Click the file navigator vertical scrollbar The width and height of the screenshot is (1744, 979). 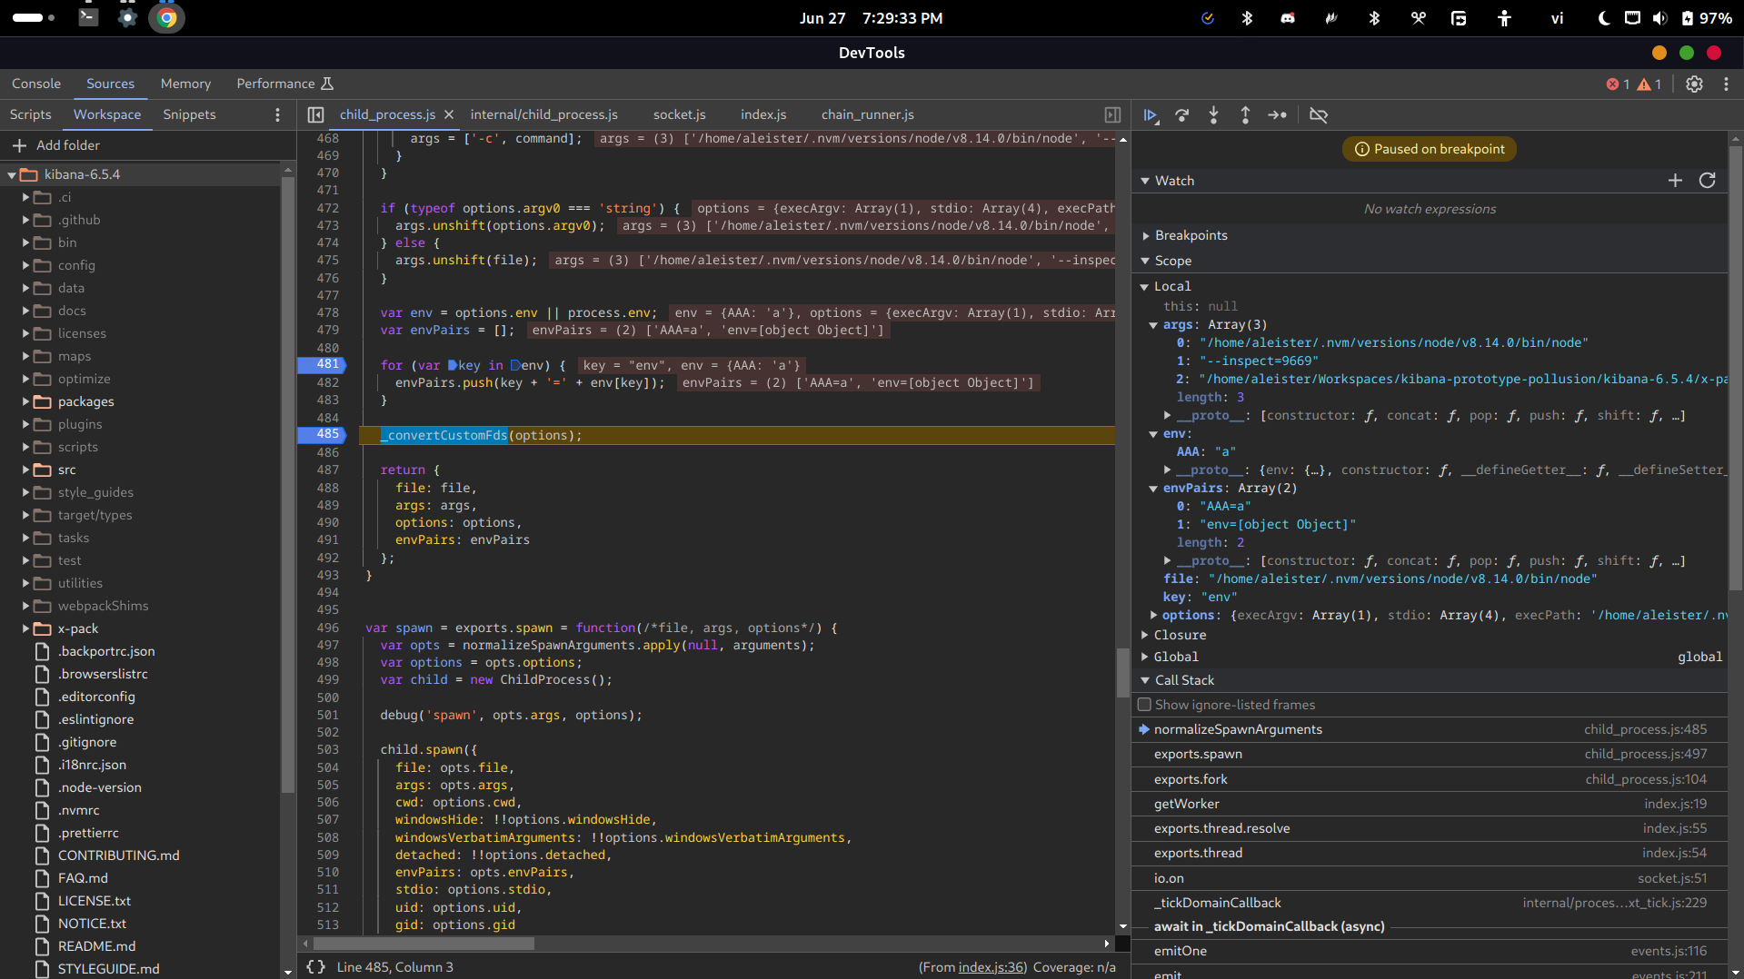pos(288,486)
